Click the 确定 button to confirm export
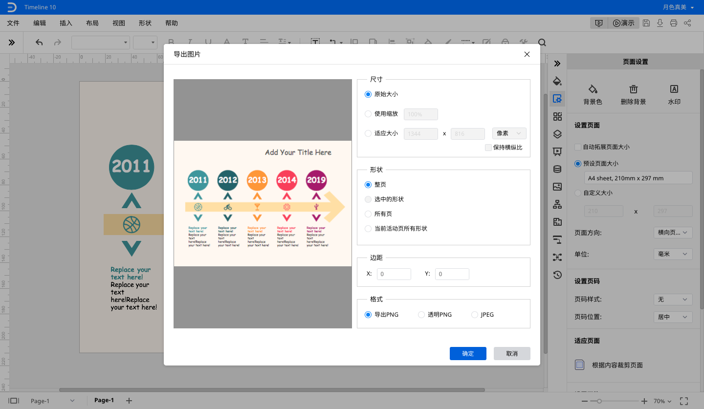Screen dimensions: 704x409 point(468,353)
